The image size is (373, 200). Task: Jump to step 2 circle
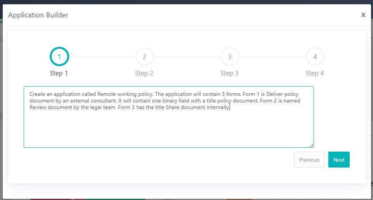click(x=144, y=57)
